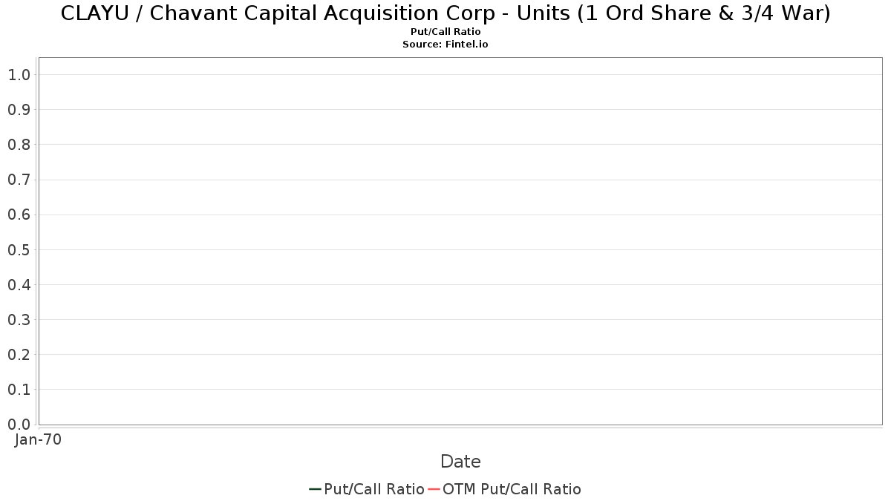Click the CLAYU Chavant Capital chart title

(446, 14)
